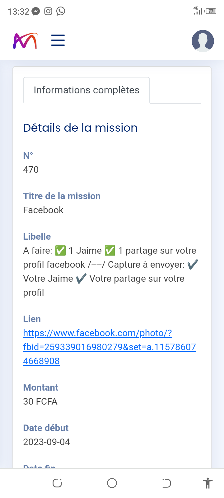This screenshot has width=224, height=498.
Task: Select the Informations complètes tab
Action: [x=86, y=90]
